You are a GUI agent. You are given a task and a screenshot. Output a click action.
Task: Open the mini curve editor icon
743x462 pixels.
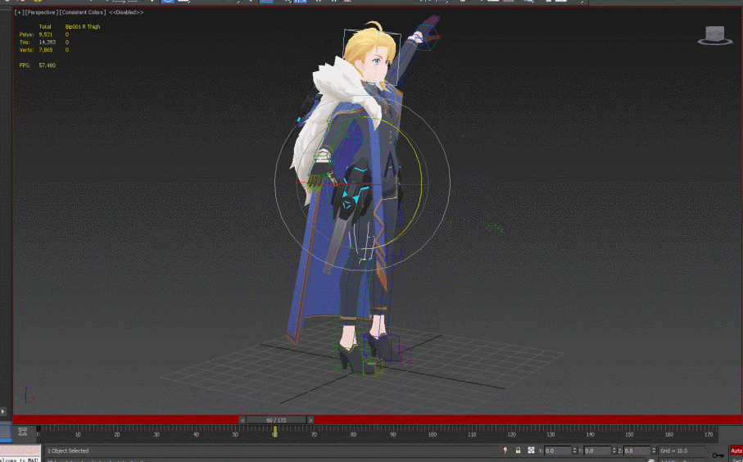click(22, 431)
